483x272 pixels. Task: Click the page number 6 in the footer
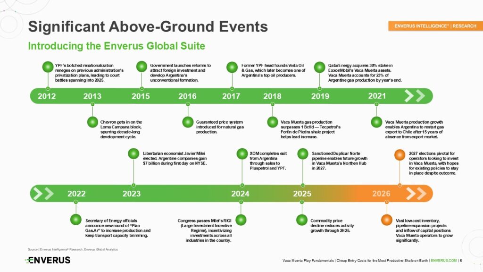pos(461,261)
